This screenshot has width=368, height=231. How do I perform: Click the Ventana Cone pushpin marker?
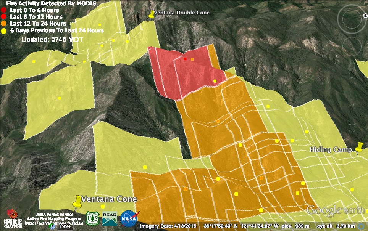[78, 202]
